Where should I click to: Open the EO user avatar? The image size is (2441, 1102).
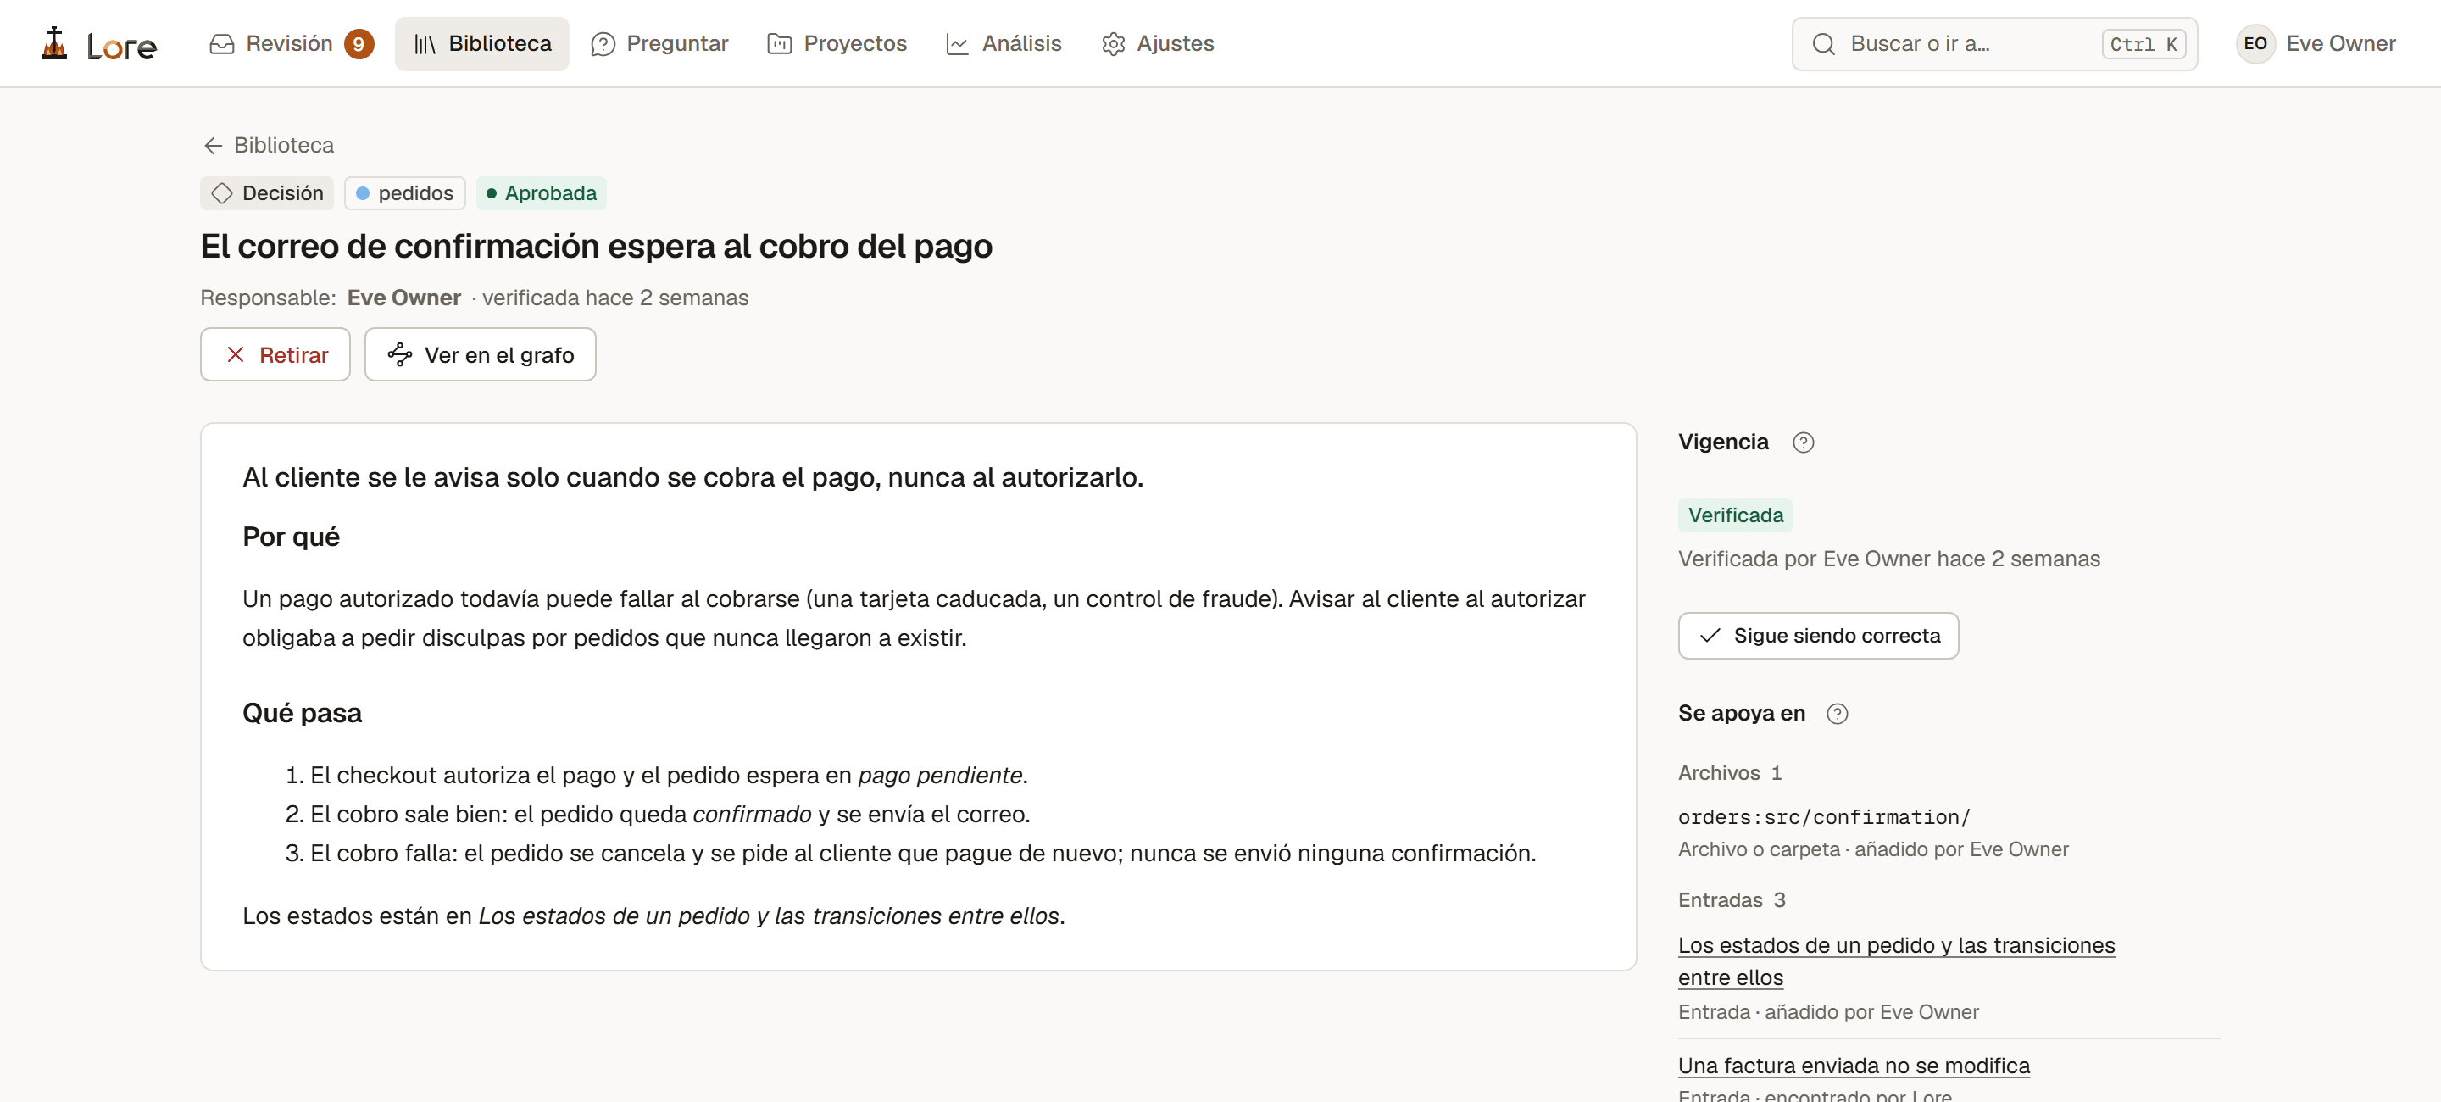(x=2255, y=43)
